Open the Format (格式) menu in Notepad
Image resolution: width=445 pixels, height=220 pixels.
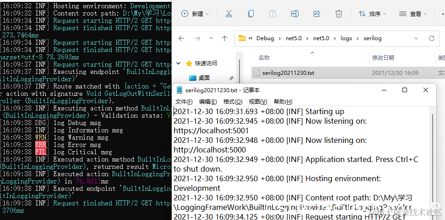tap(233, 101)
